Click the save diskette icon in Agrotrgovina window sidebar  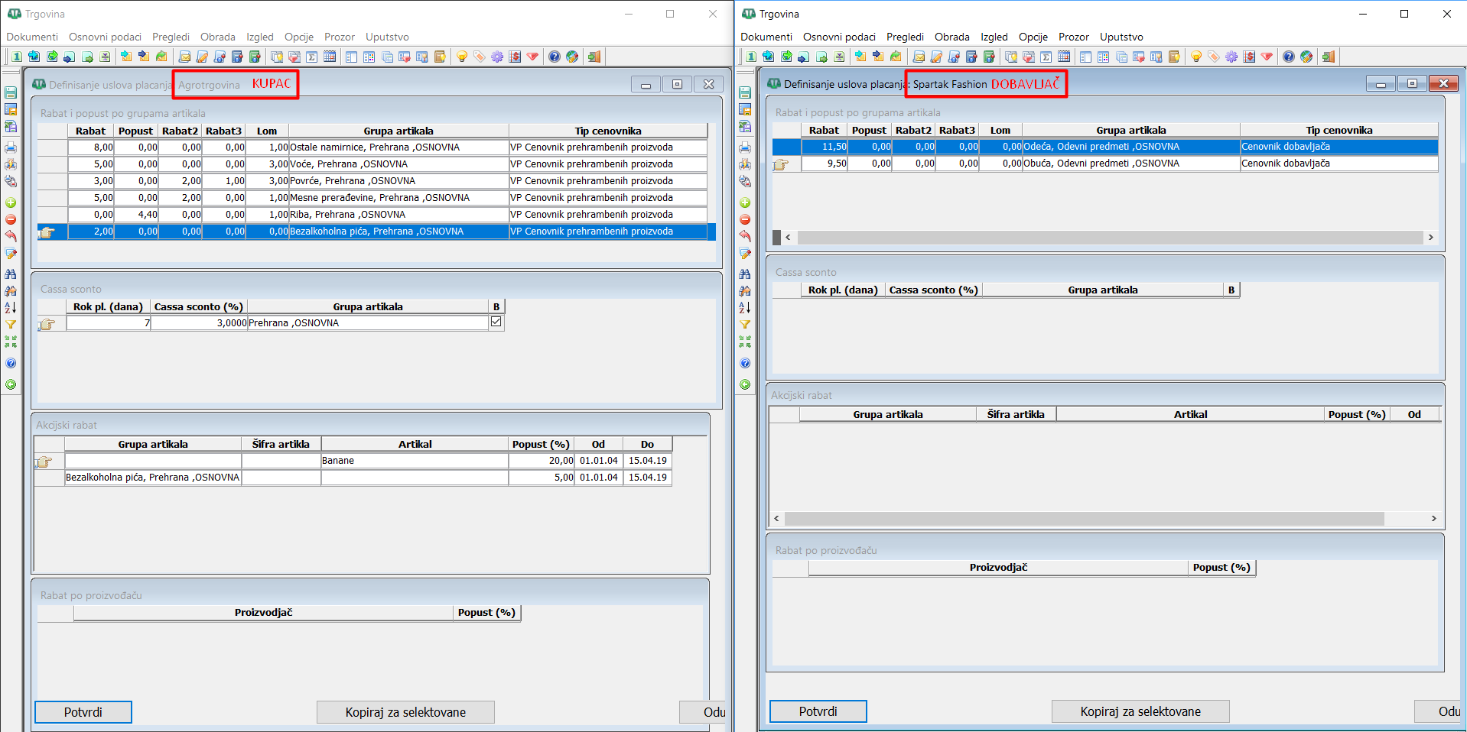point(11,92)
